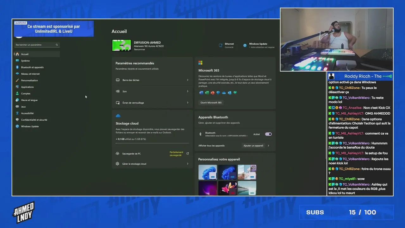Expand the Son row chevron
Image resolution: width=405 pixels, height=228 pixels.
188,92
